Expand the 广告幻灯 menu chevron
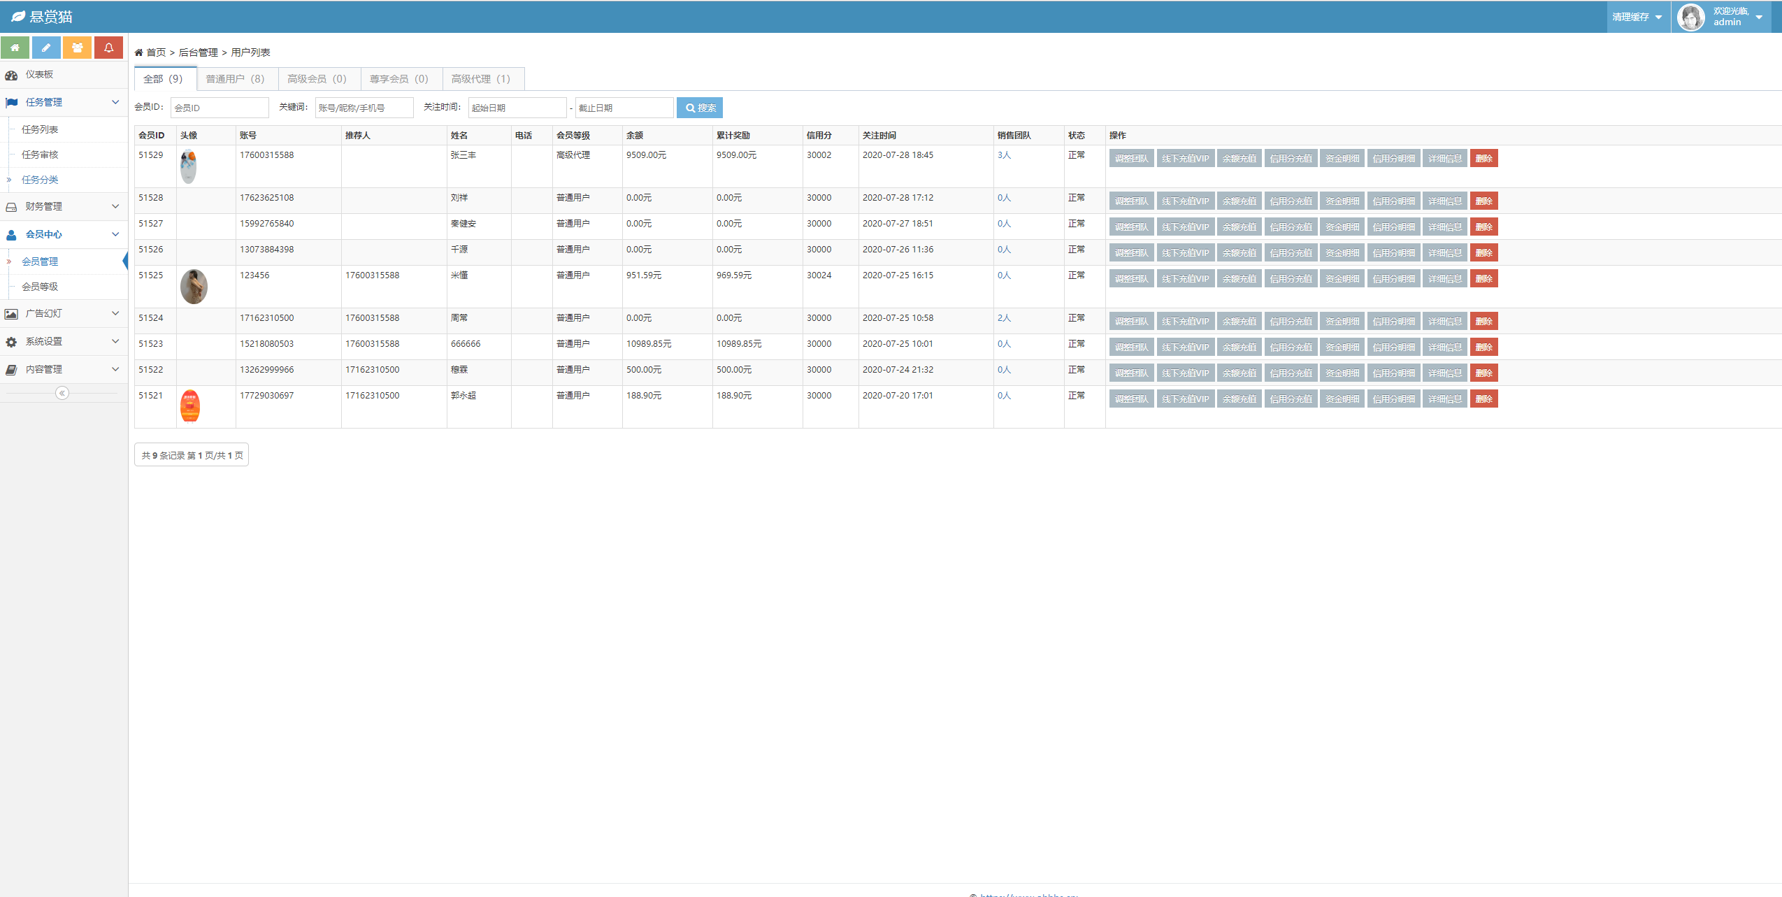Image resolution: width=1782 pixels, height=897 pixels. [115, 313]
